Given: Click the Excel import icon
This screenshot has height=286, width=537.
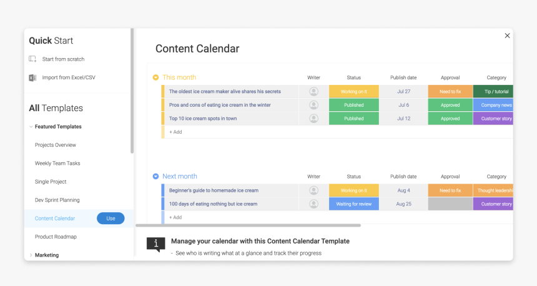Looking at the screenshot, I should pos(32,78).
